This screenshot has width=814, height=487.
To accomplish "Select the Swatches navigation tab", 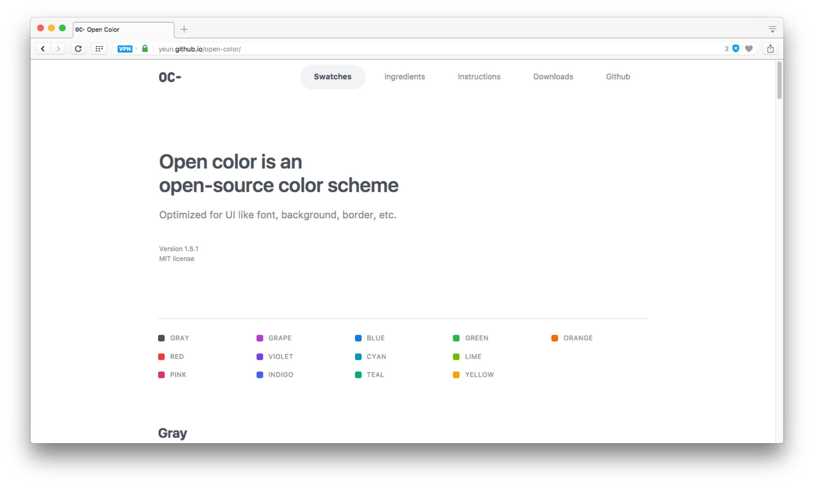I will point(332,77).
